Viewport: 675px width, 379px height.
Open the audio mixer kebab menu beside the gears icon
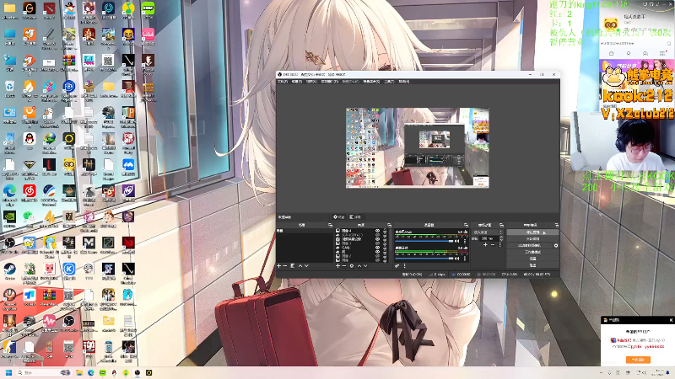coord(405,266)
